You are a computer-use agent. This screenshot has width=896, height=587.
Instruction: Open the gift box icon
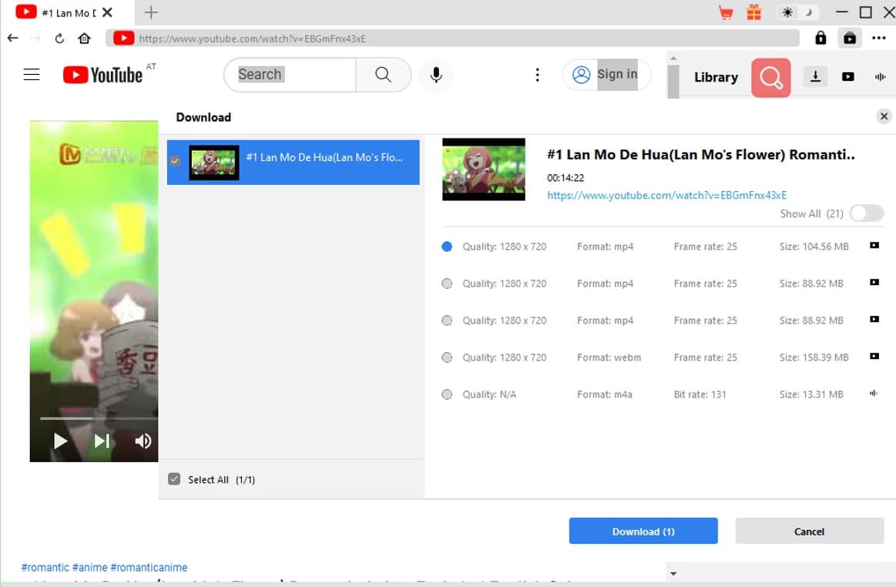click(753, 12)
